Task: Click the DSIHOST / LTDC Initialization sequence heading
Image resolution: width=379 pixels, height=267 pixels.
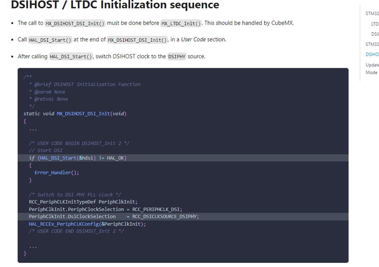Action: point(115,5)
